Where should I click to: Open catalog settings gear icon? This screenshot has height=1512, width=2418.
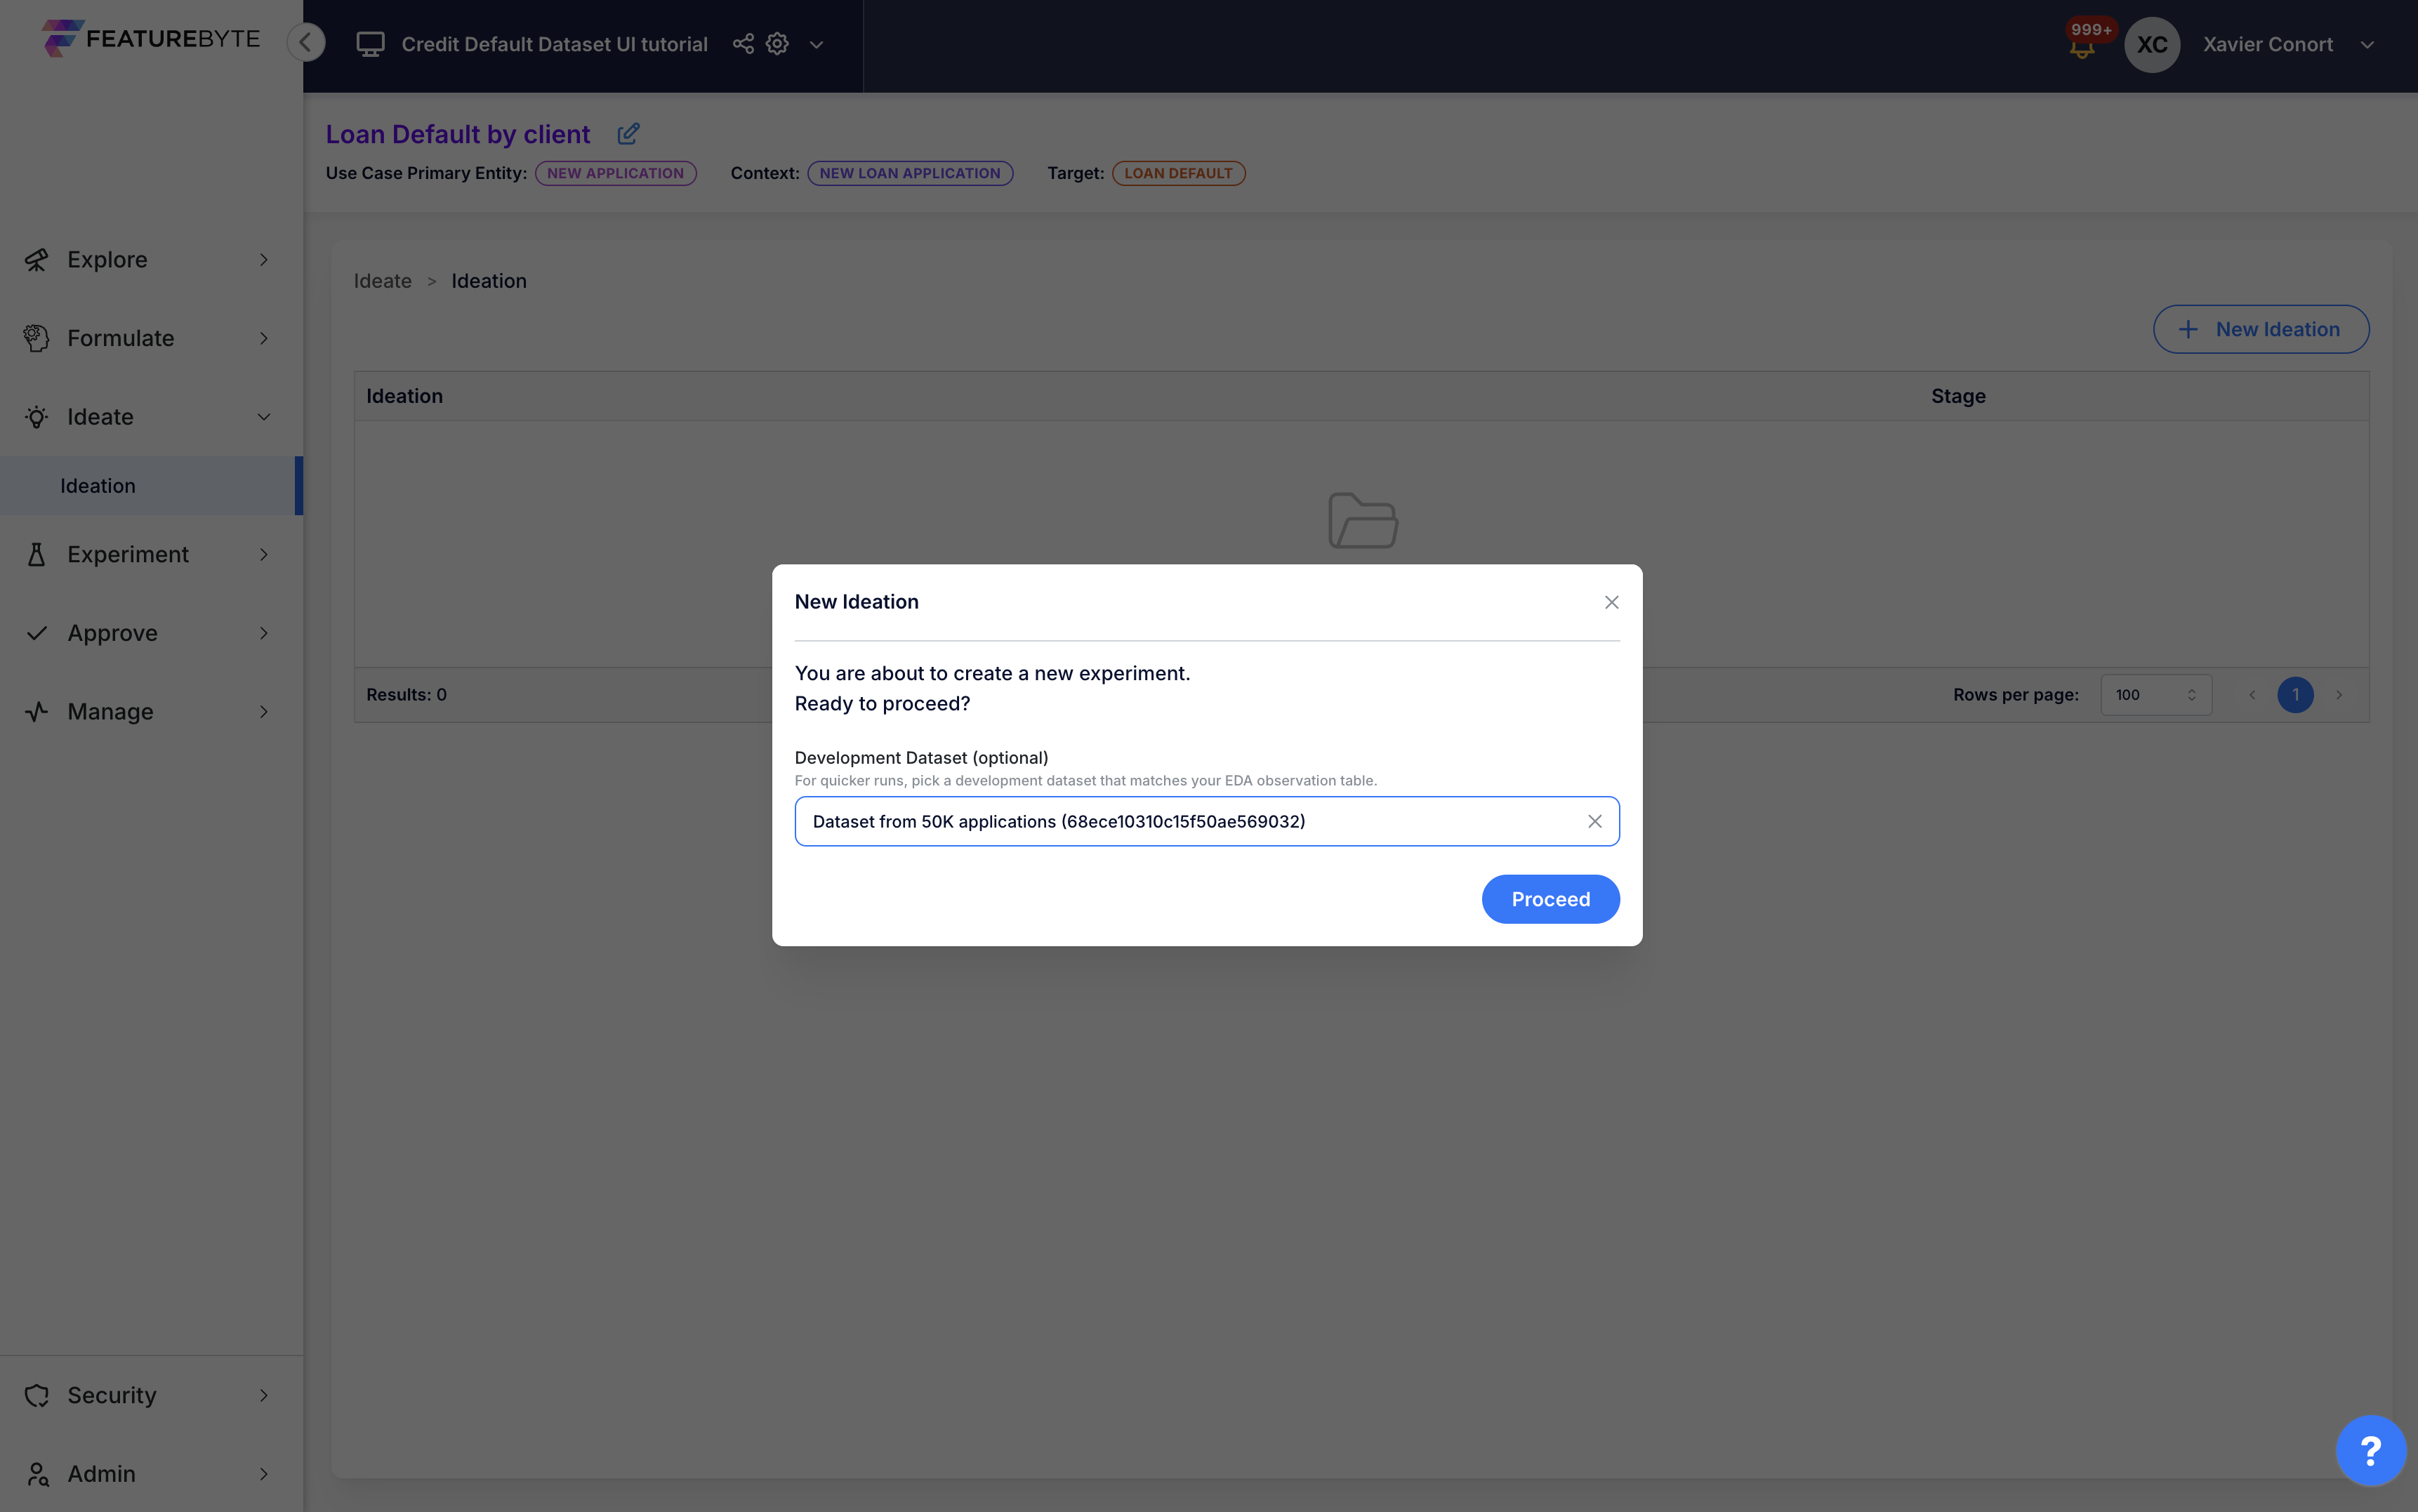pos(777,44)
